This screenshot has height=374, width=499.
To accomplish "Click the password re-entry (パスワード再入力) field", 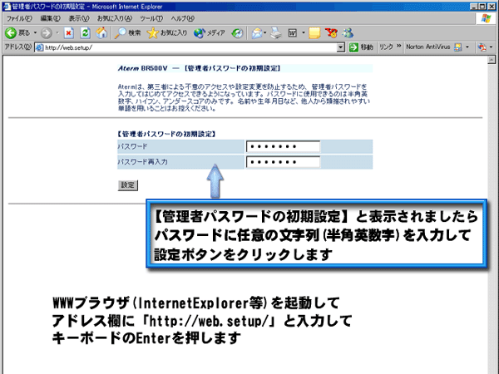I will (283, 162).
